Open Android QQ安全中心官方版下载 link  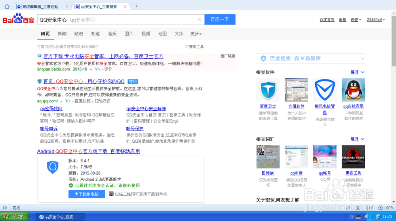(x=88, y=151)
